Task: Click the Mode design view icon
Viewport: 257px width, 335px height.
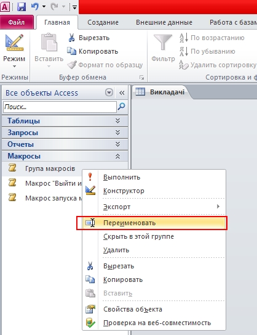Action: point(14,42)
